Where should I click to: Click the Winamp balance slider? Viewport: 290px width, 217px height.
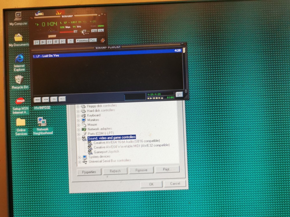85,31
